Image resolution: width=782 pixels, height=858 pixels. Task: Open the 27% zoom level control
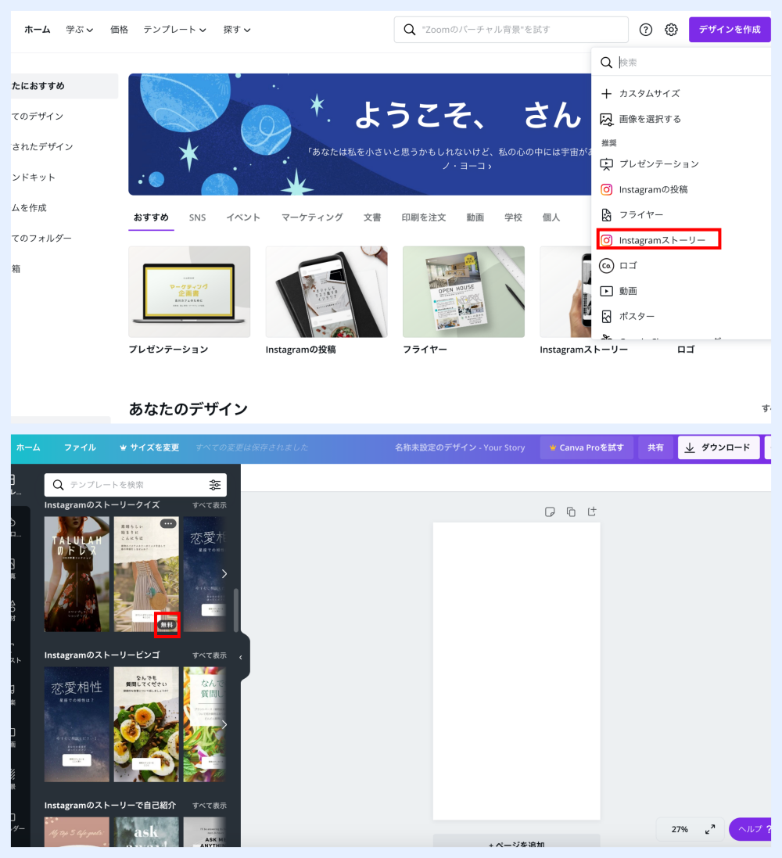click(x=680, y=830)
